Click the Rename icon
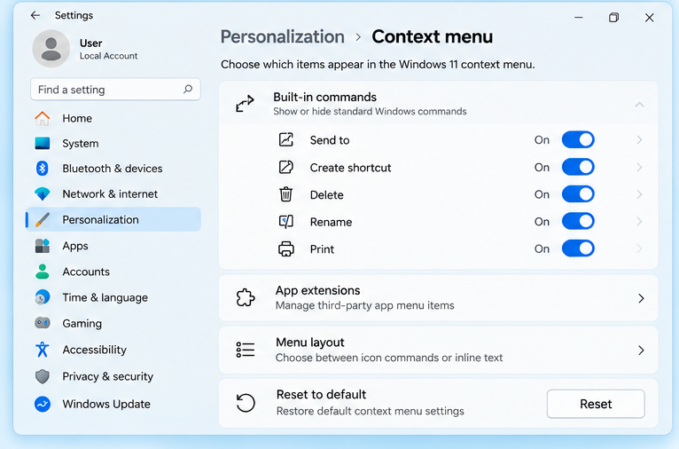This screenshot has width=679, height=449. point(285,222)
